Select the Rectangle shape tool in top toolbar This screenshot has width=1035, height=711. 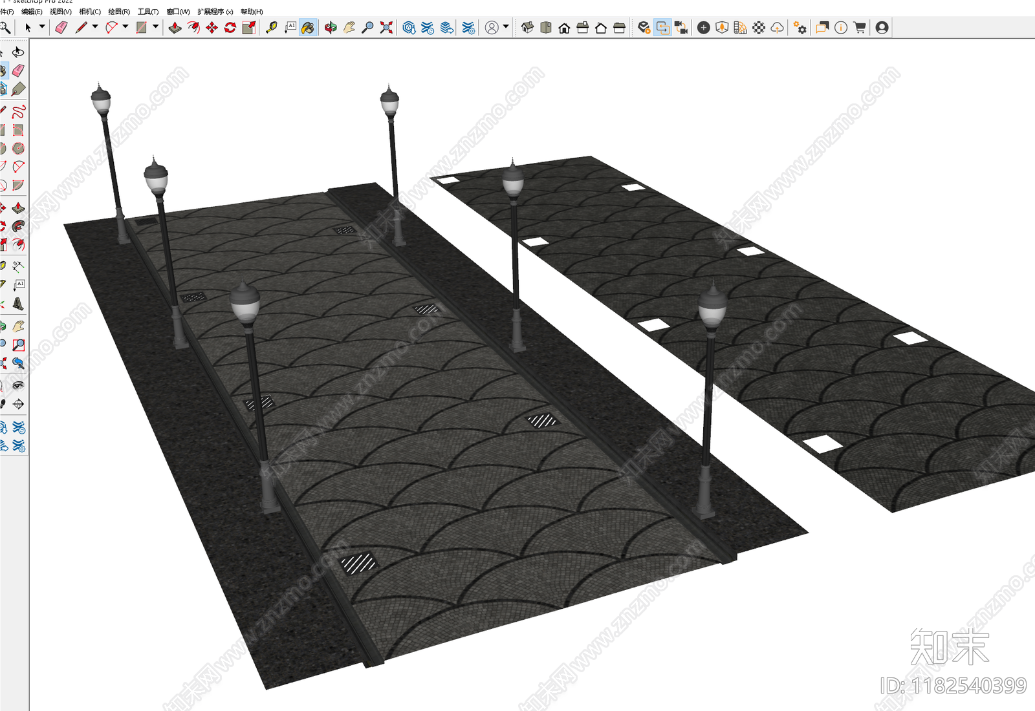tap(142, 27)
